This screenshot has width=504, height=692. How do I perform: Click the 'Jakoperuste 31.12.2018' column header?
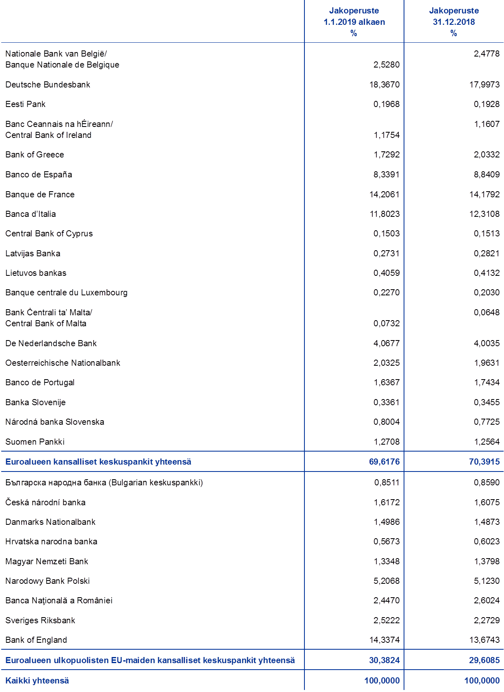(x=454, y=22)
